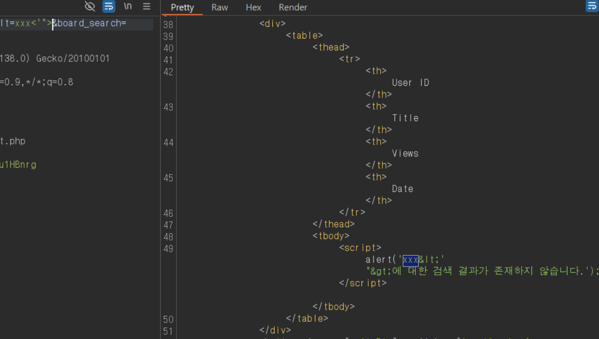
Task: Toggle hide non-printable characters eye icon
Action: [x=90, y=7]
